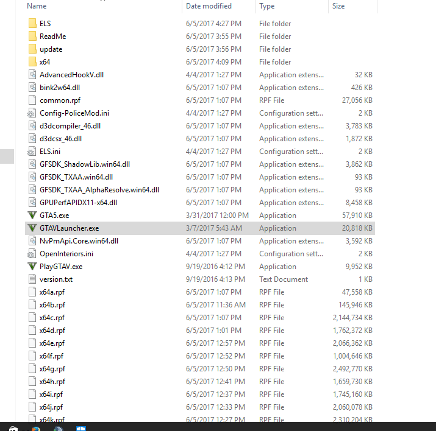Click the 6/5/2017 11:36 AM date of x64b.rpf
This screenshot has height=431, width=436.
215,304
